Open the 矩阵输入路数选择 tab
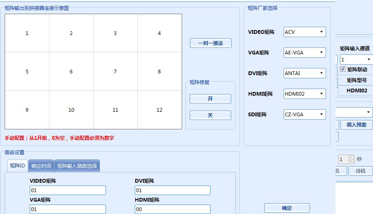 77,166
